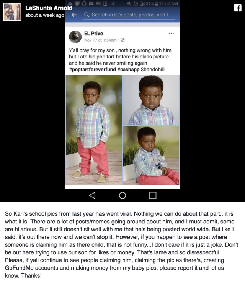Tap the Android home circle button

coord(122,195)
